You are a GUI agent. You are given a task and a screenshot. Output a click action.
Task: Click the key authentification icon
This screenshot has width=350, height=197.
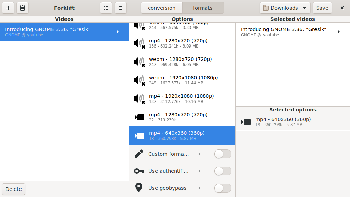coord(139,171)
